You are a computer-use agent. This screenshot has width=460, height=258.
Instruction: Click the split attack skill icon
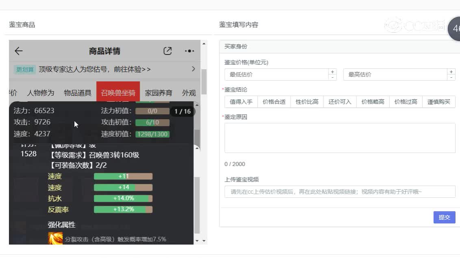pos(55,238)
